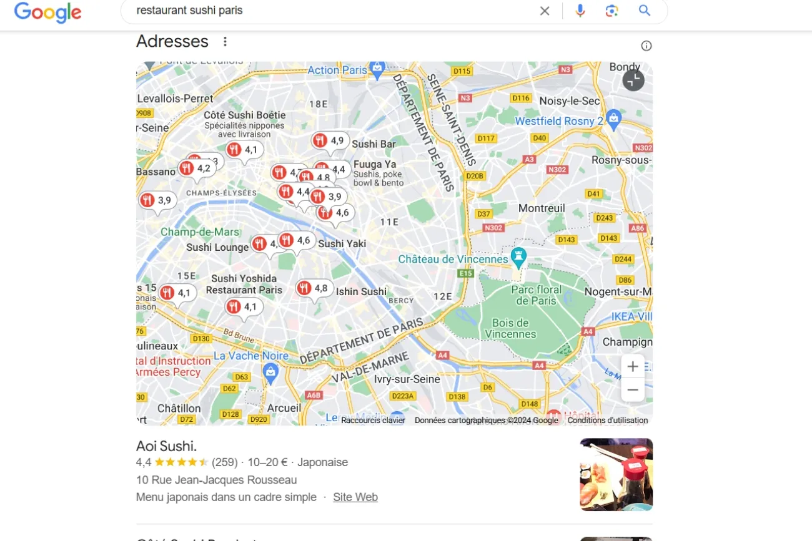This screenshot has height=541, width=812.
Task: Start voice search with the microphone icon
Action: click(x=580, y=11)
